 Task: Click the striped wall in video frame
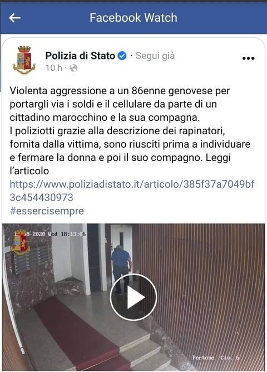pos(201,285)
